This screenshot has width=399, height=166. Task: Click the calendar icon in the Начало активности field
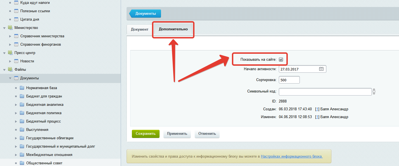coord(321,69)
